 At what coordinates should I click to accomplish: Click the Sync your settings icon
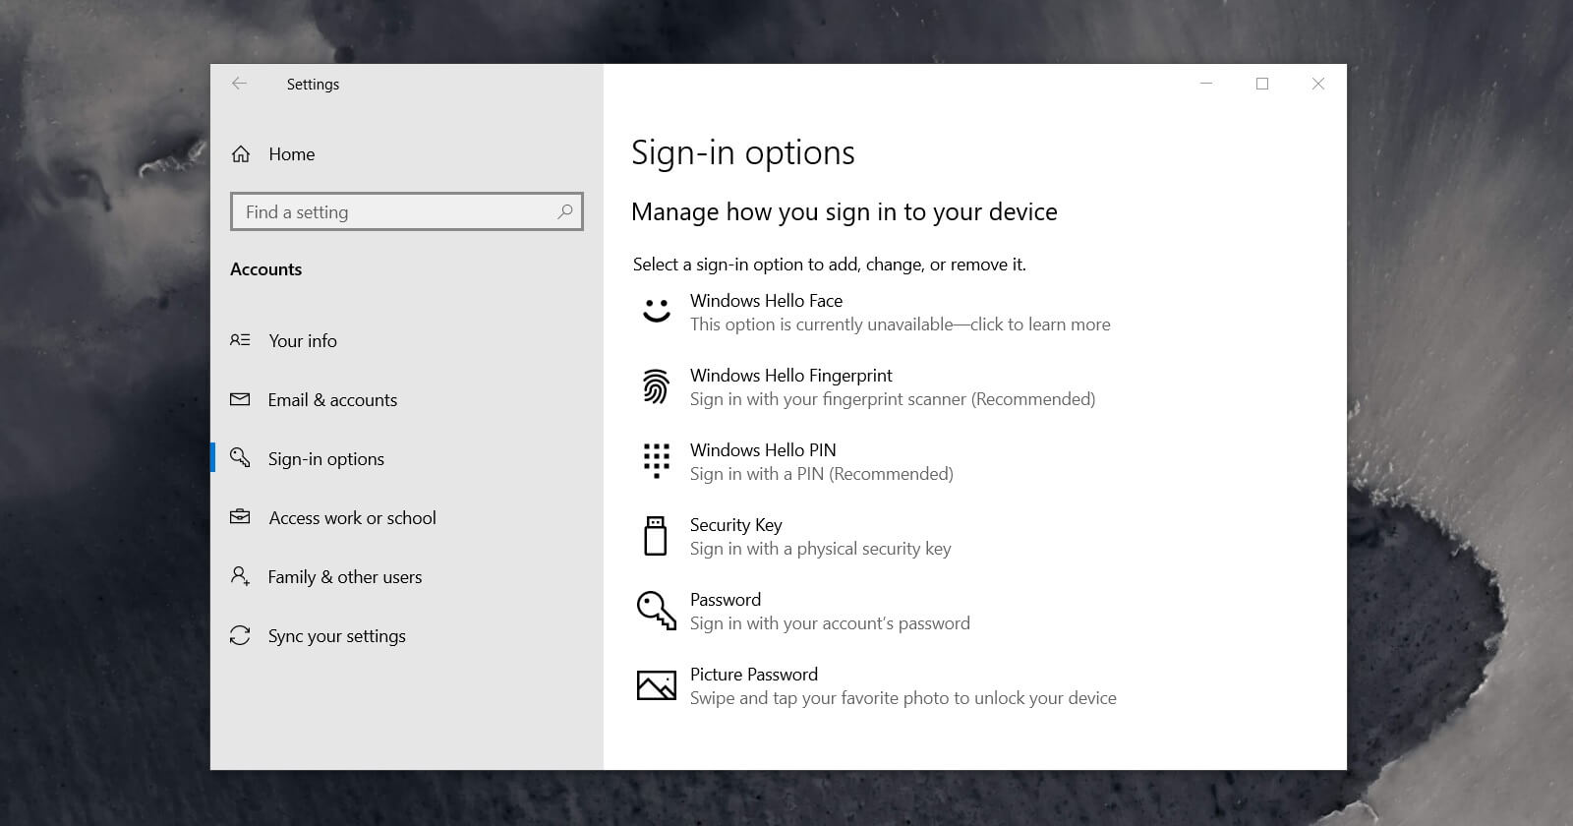pyautogui.click(x=240, y=636)
